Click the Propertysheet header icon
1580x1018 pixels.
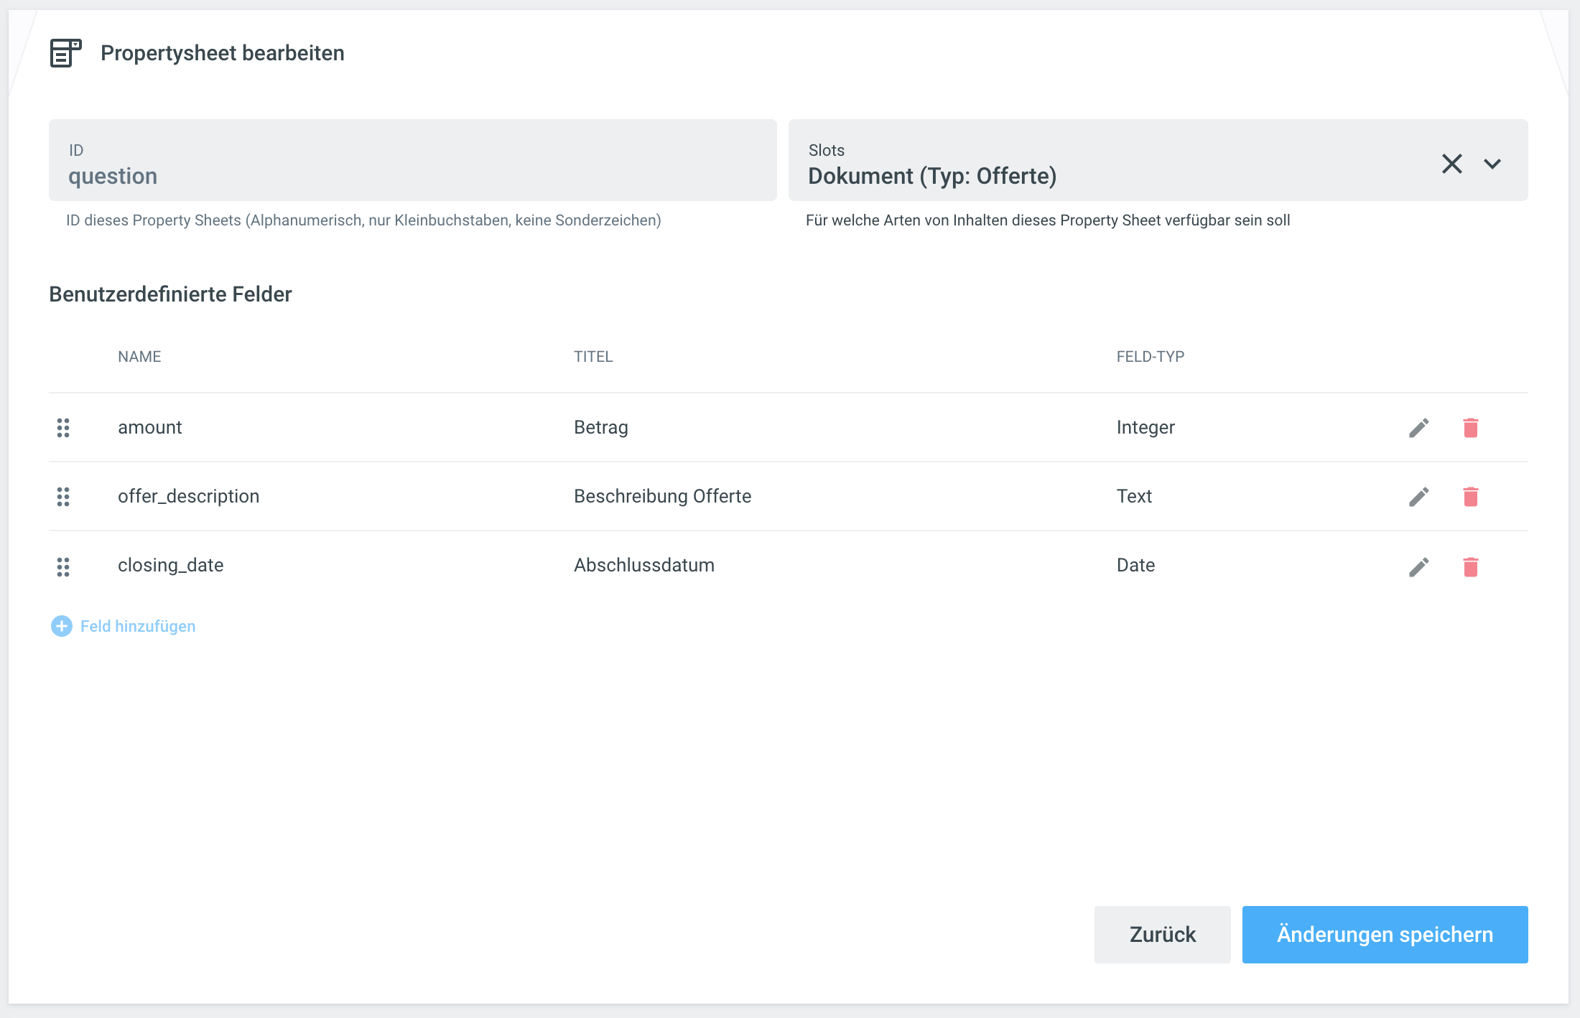(x=65, y=53)
